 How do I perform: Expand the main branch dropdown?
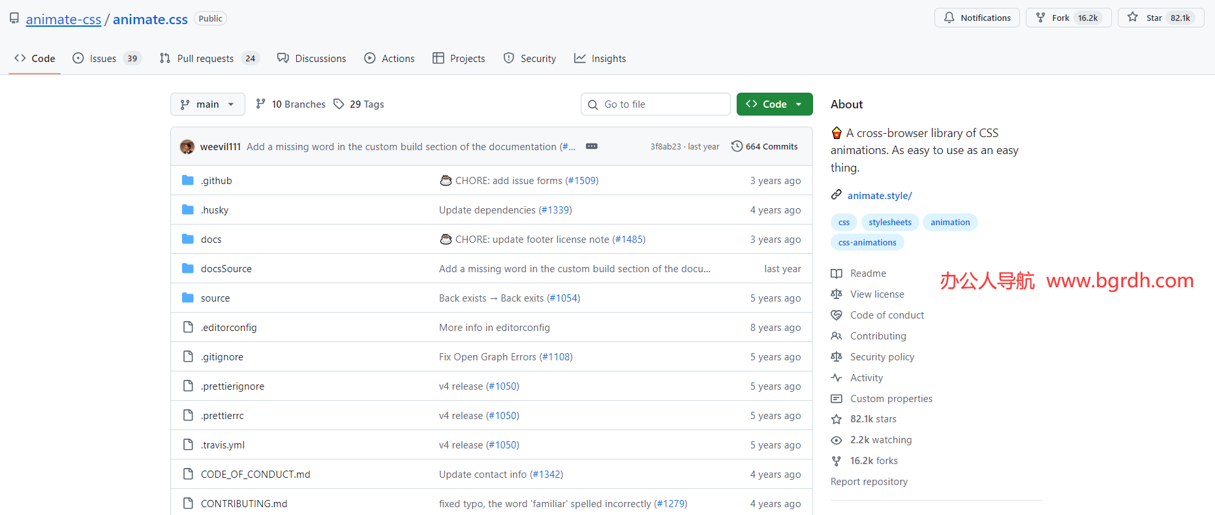tap(208, 104)
